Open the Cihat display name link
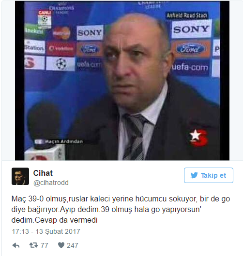 tap(43, 173)
